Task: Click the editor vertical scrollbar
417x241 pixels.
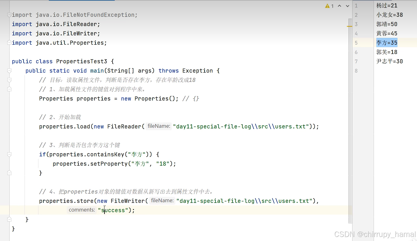Action: (x=350, y=121)
